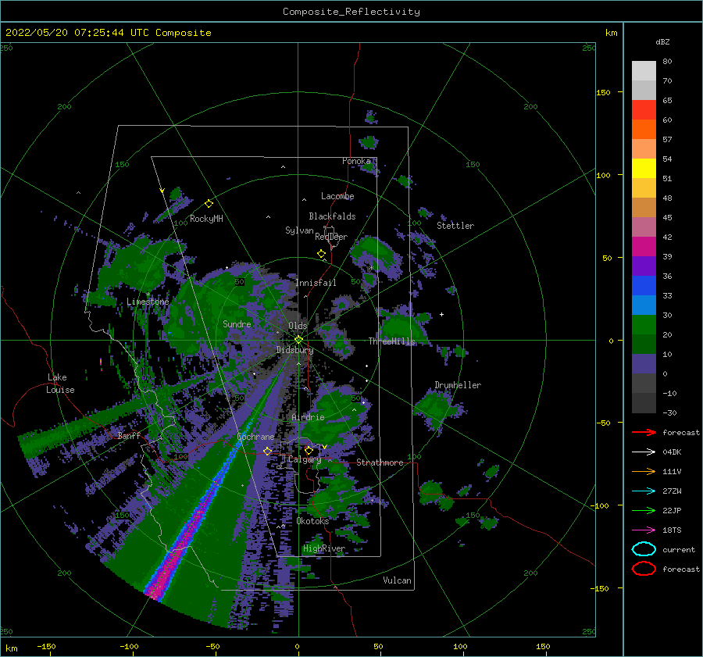
Task: Pick the magenta 39-42 dBZ color swatch
Action: tap(644, 247)
